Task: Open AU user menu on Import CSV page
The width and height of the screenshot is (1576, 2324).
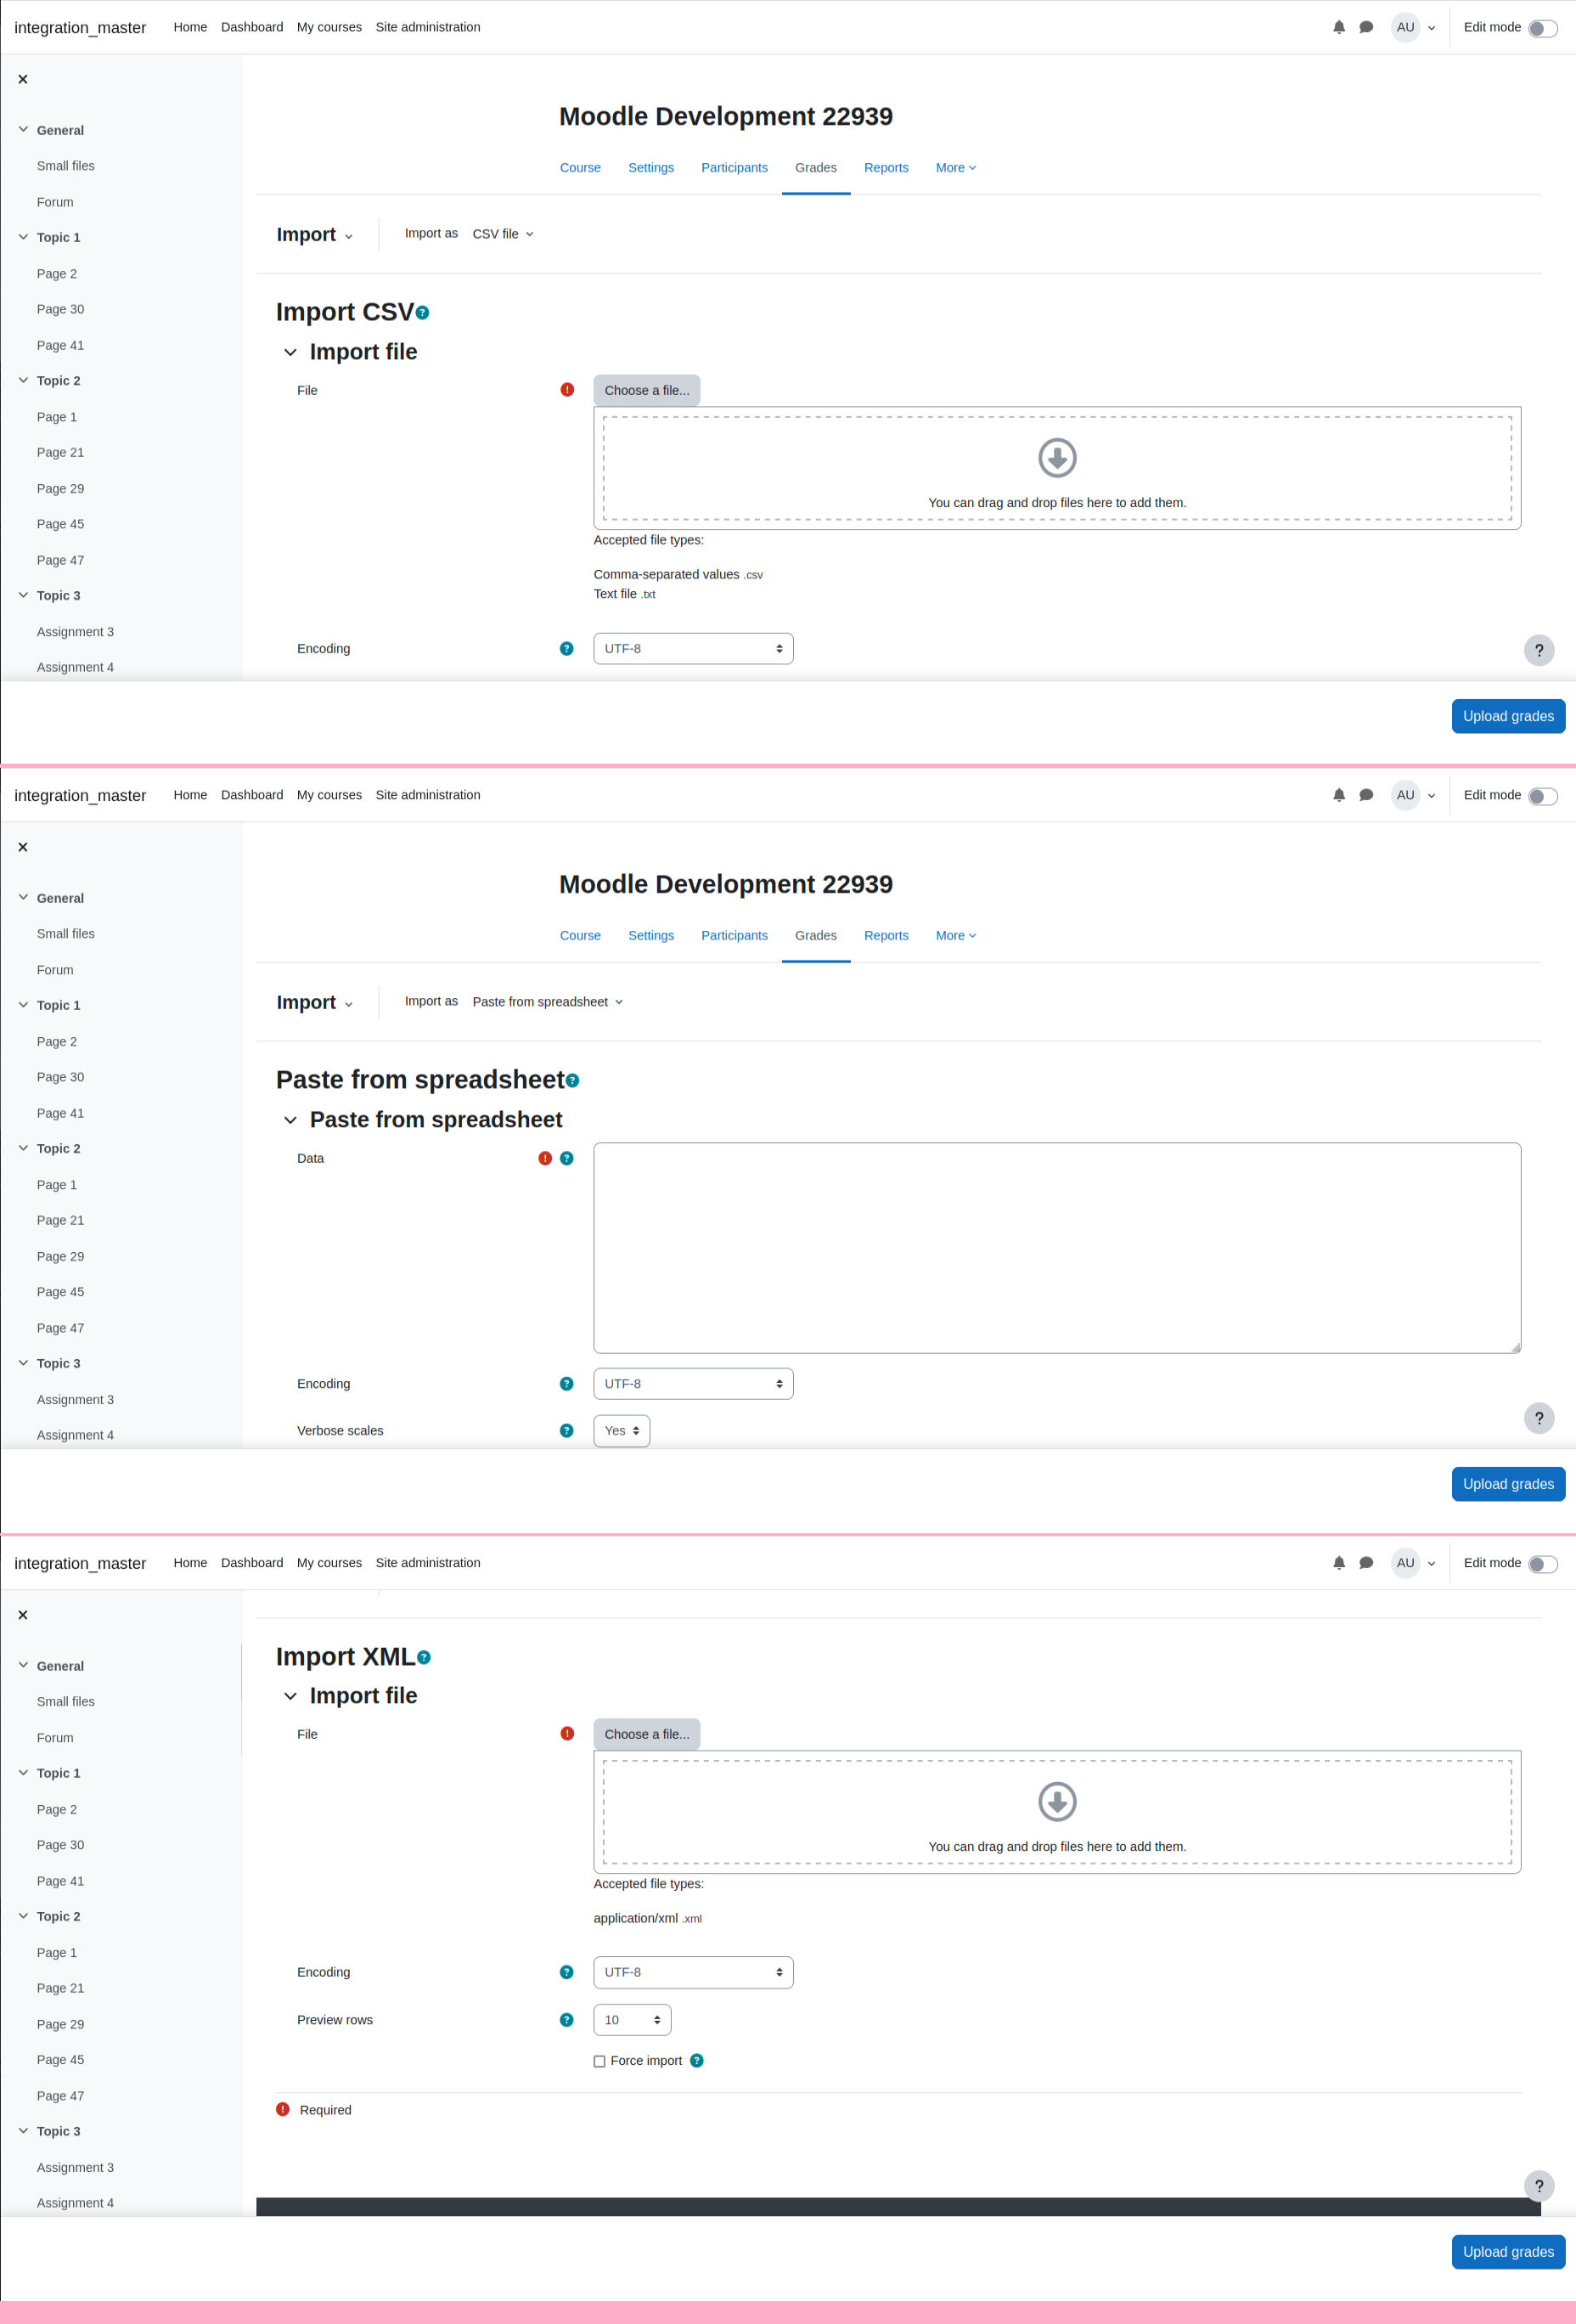Action: pyautogui.click(x=1413, y=27)
